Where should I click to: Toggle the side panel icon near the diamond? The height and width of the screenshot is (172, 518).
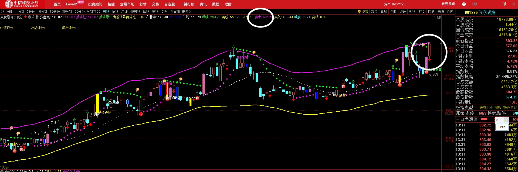click(x=439, y=17)
